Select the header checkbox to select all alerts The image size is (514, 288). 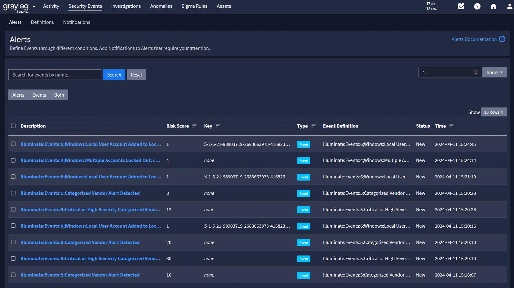click(x=13, y=126)
